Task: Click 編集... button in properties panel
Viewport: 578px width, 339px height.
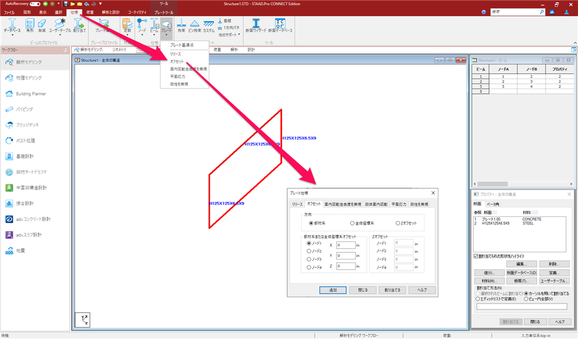Action: click(521, 264)
